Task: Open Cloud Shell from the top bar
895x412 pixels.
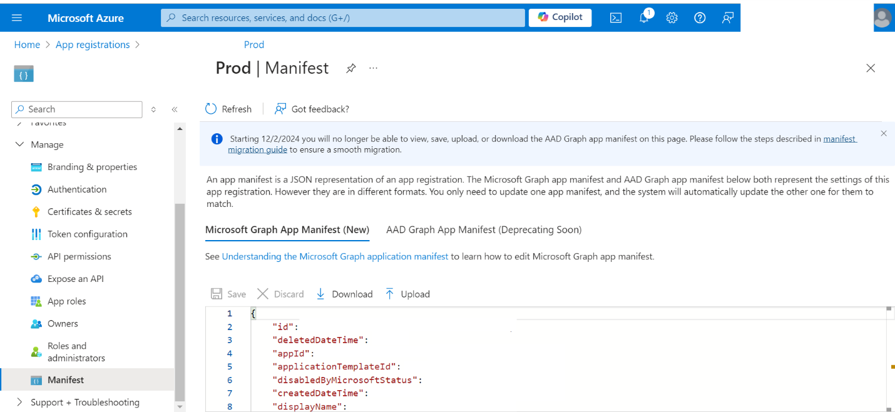Action: click(x=616, y=18)
